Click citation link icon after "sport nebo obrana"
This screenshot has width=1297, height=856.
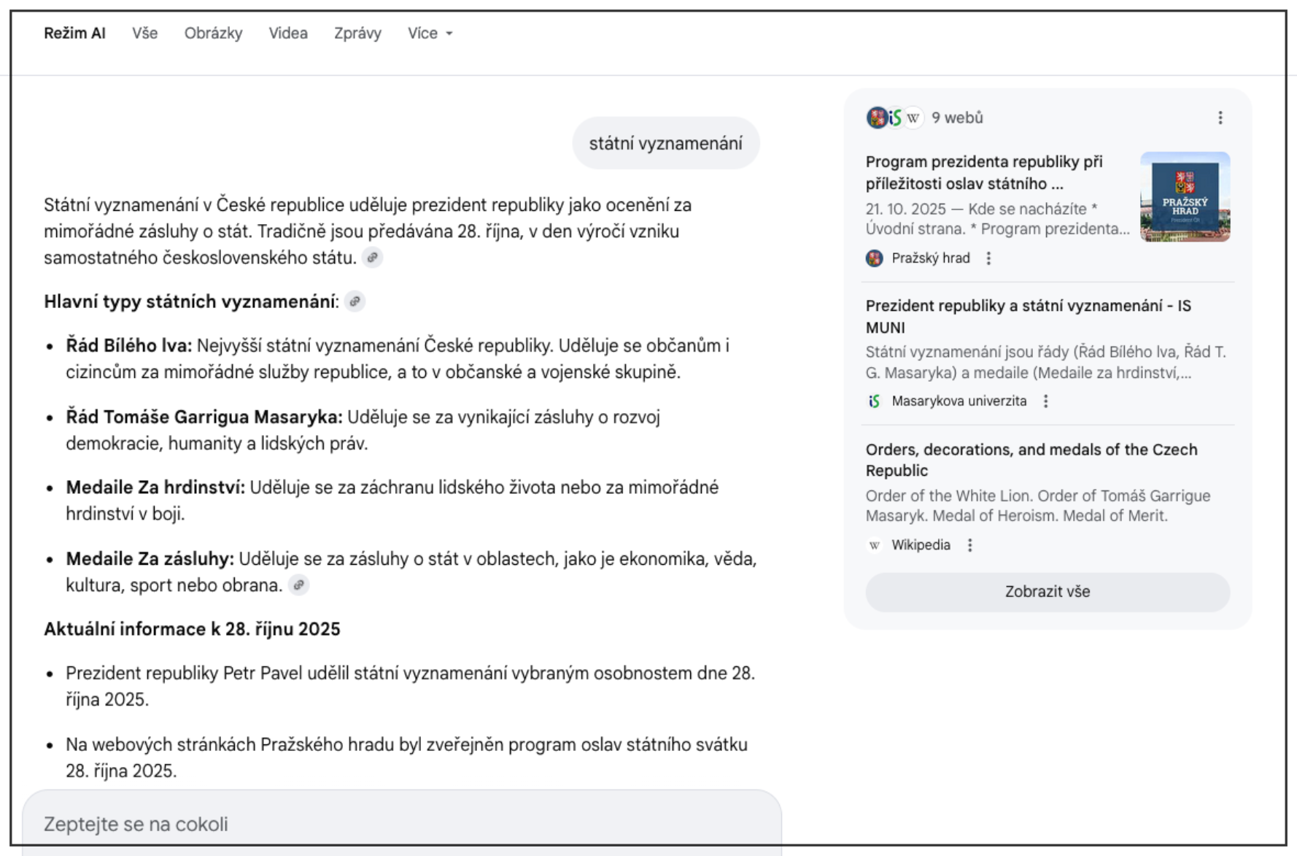coord(299,585)
